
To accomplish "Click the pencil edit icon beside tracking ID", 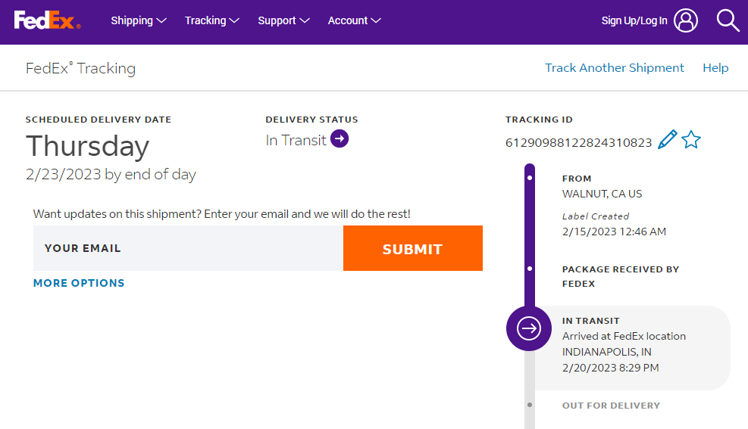I will [667, 140].
